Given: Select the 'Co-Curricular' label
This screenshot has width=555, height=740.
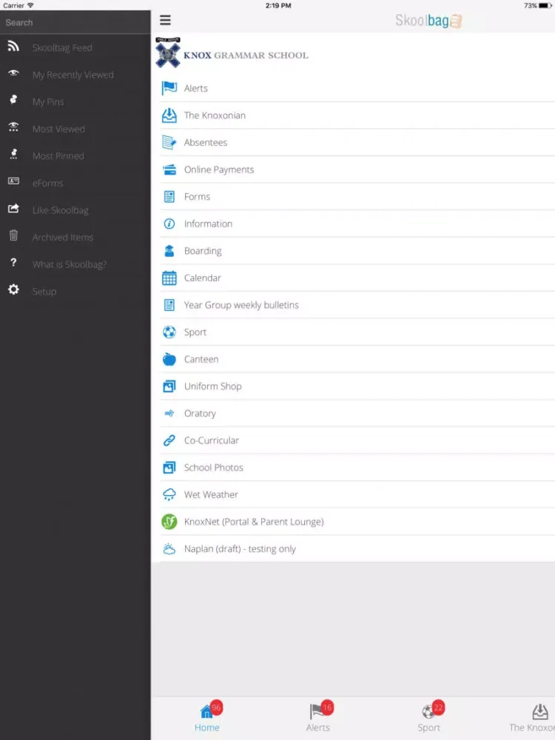Looking at the screenshot, I should pyautogui.click(x=212, y=440).
